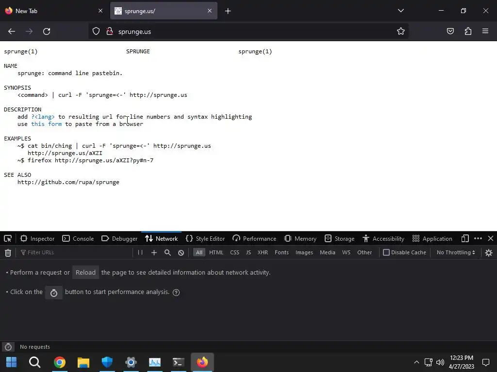This screenshot has width=497, height=372.
Task: Open the Extensions puzzle icon
Action: tap(468, 31)
